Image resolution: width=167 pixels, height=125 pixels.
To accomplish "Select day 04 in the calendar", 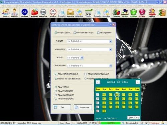I will [117, 95].
